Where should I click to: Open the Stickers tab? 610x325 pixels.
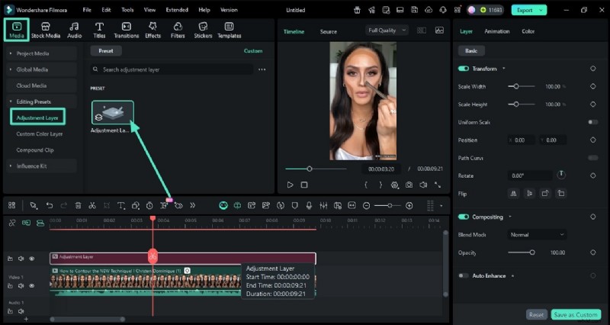point(203,30)
